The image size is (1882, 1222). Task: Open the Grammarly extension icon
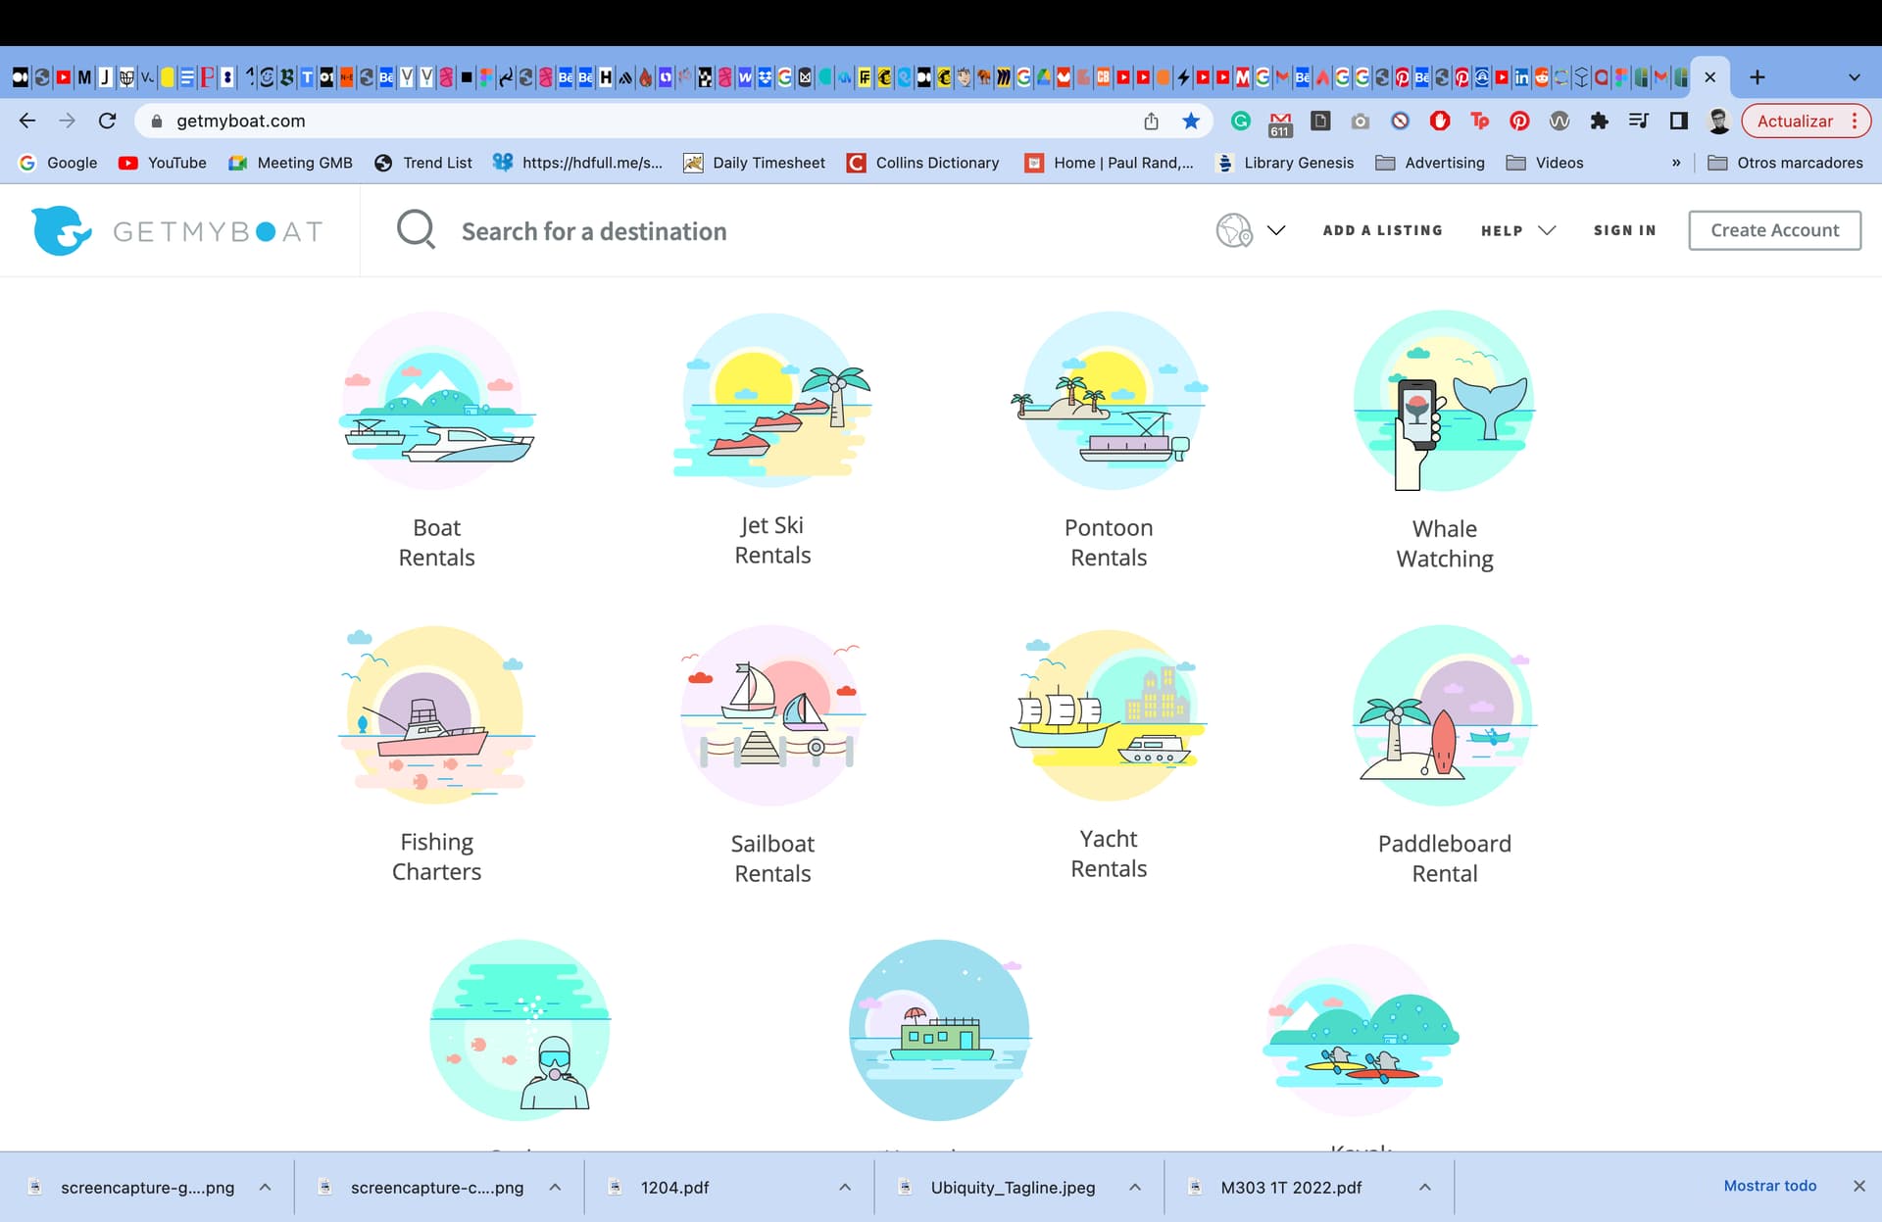coord(1241,121)
